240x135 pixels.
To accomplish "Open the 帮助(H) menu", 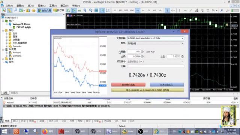I will (x=76, y=6).
